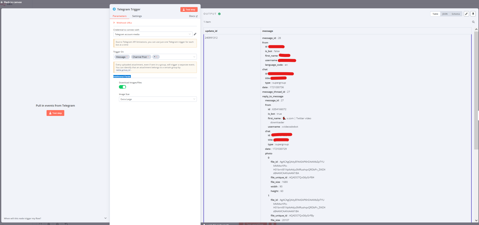
Task: Click 'Pull in events from Telegram' text
Action: pos(55,106)
